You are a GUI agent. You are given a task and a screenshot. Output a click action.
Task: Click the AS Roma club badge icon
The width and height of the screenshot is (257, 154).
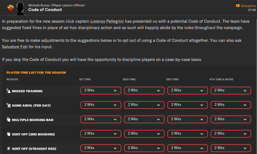[x=11, y=8]
